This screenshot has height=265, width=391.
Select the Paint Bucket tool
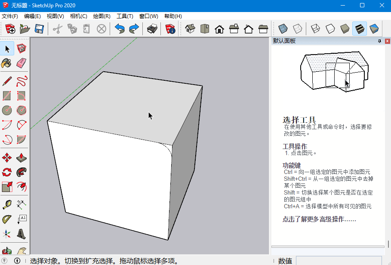(7, 63)
